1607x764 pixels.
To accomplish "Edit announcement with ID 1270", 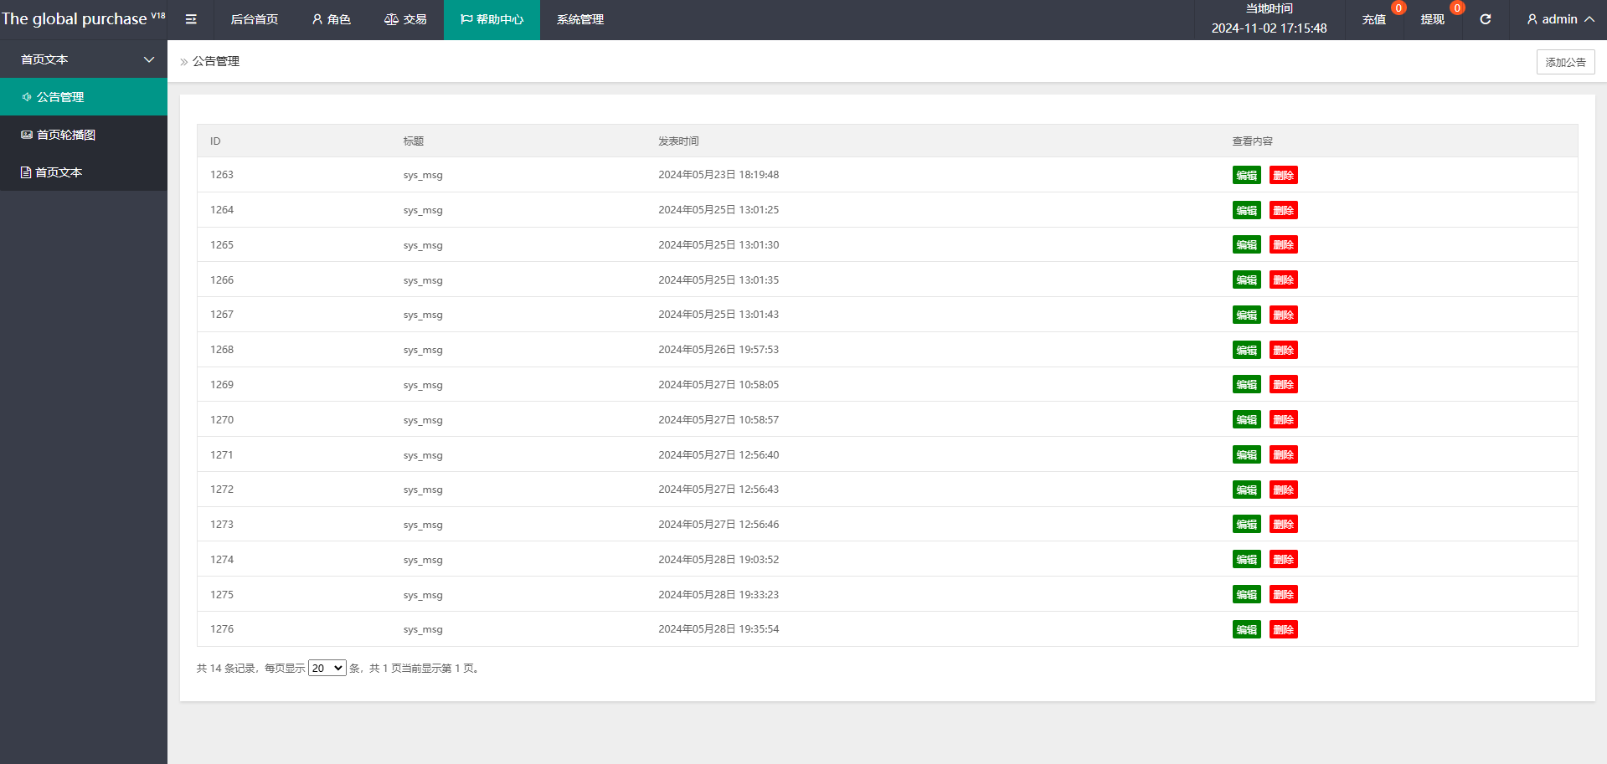I will click(x=1246, y=420).
